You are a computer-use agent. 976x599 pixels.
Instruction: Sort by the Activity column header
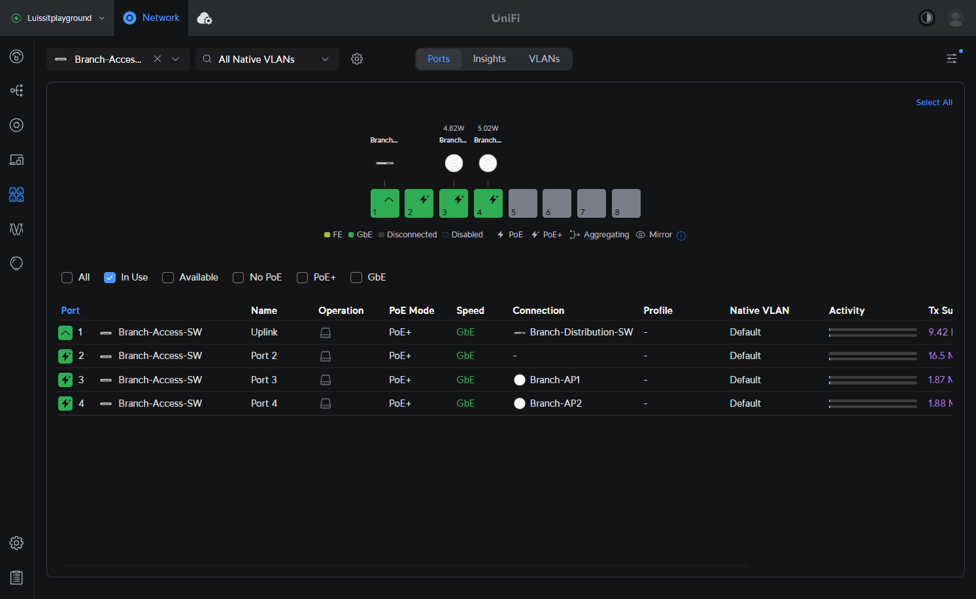coord(847,311)
